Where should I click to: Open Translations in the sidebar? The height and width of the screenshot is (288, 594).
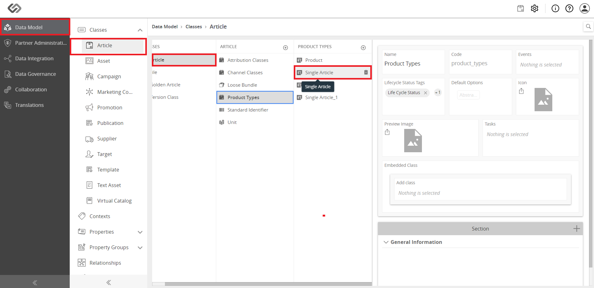click(x=35, y=105)
